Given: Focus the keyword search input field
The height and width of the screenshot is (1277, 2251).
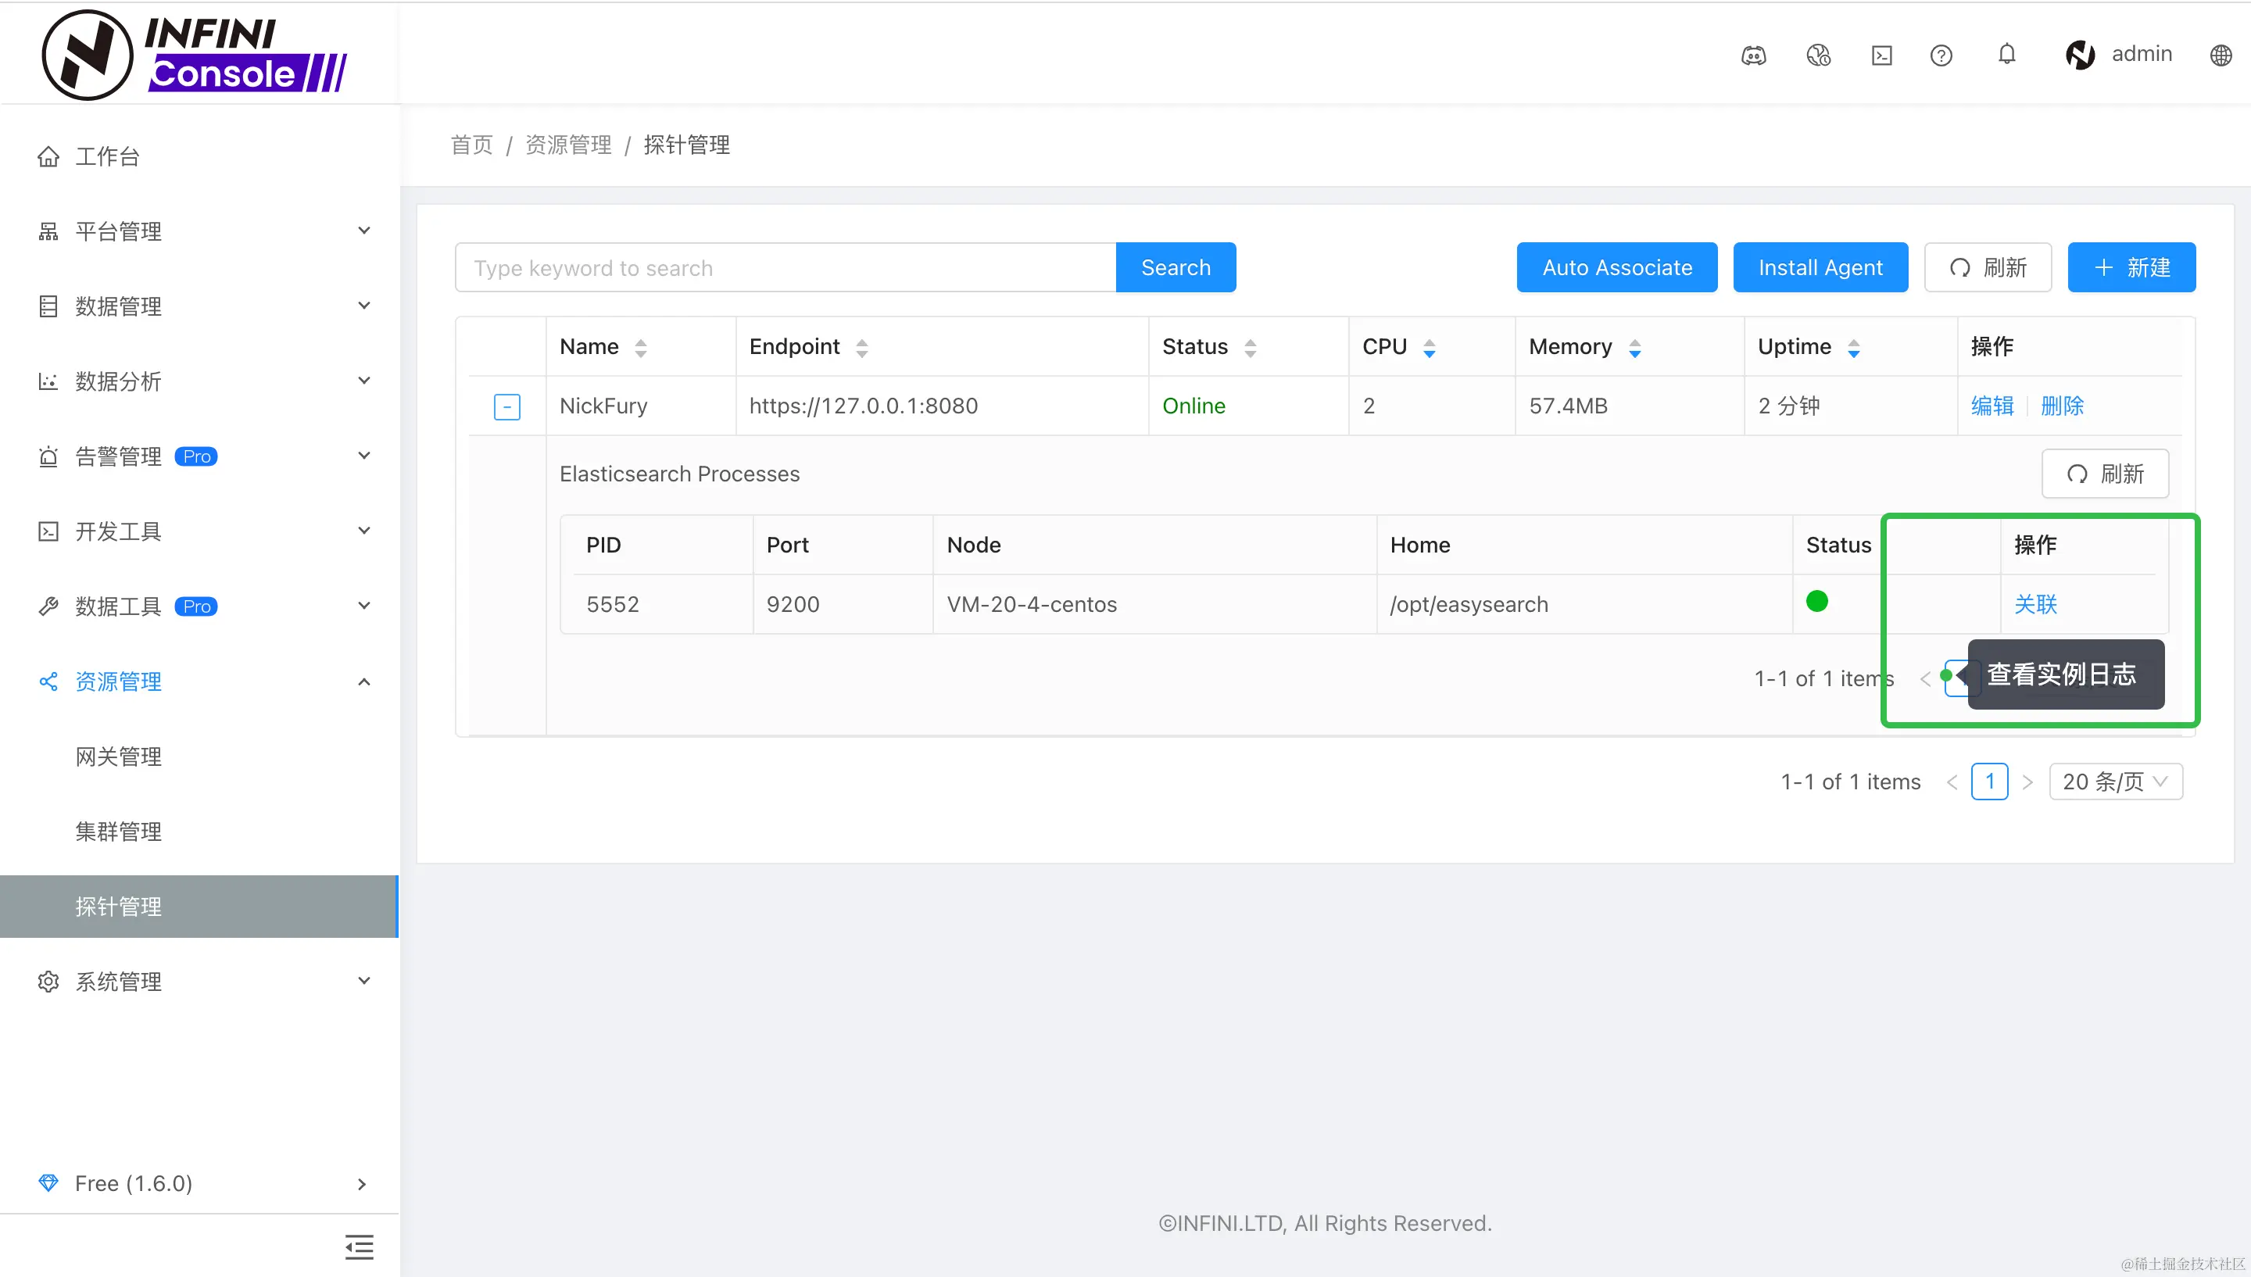Looking at the screenshot, I should 785,267.
